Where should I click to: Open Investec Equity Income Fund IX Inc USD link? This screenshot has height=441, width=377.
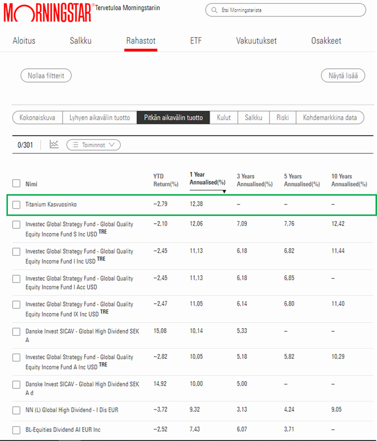79,309
